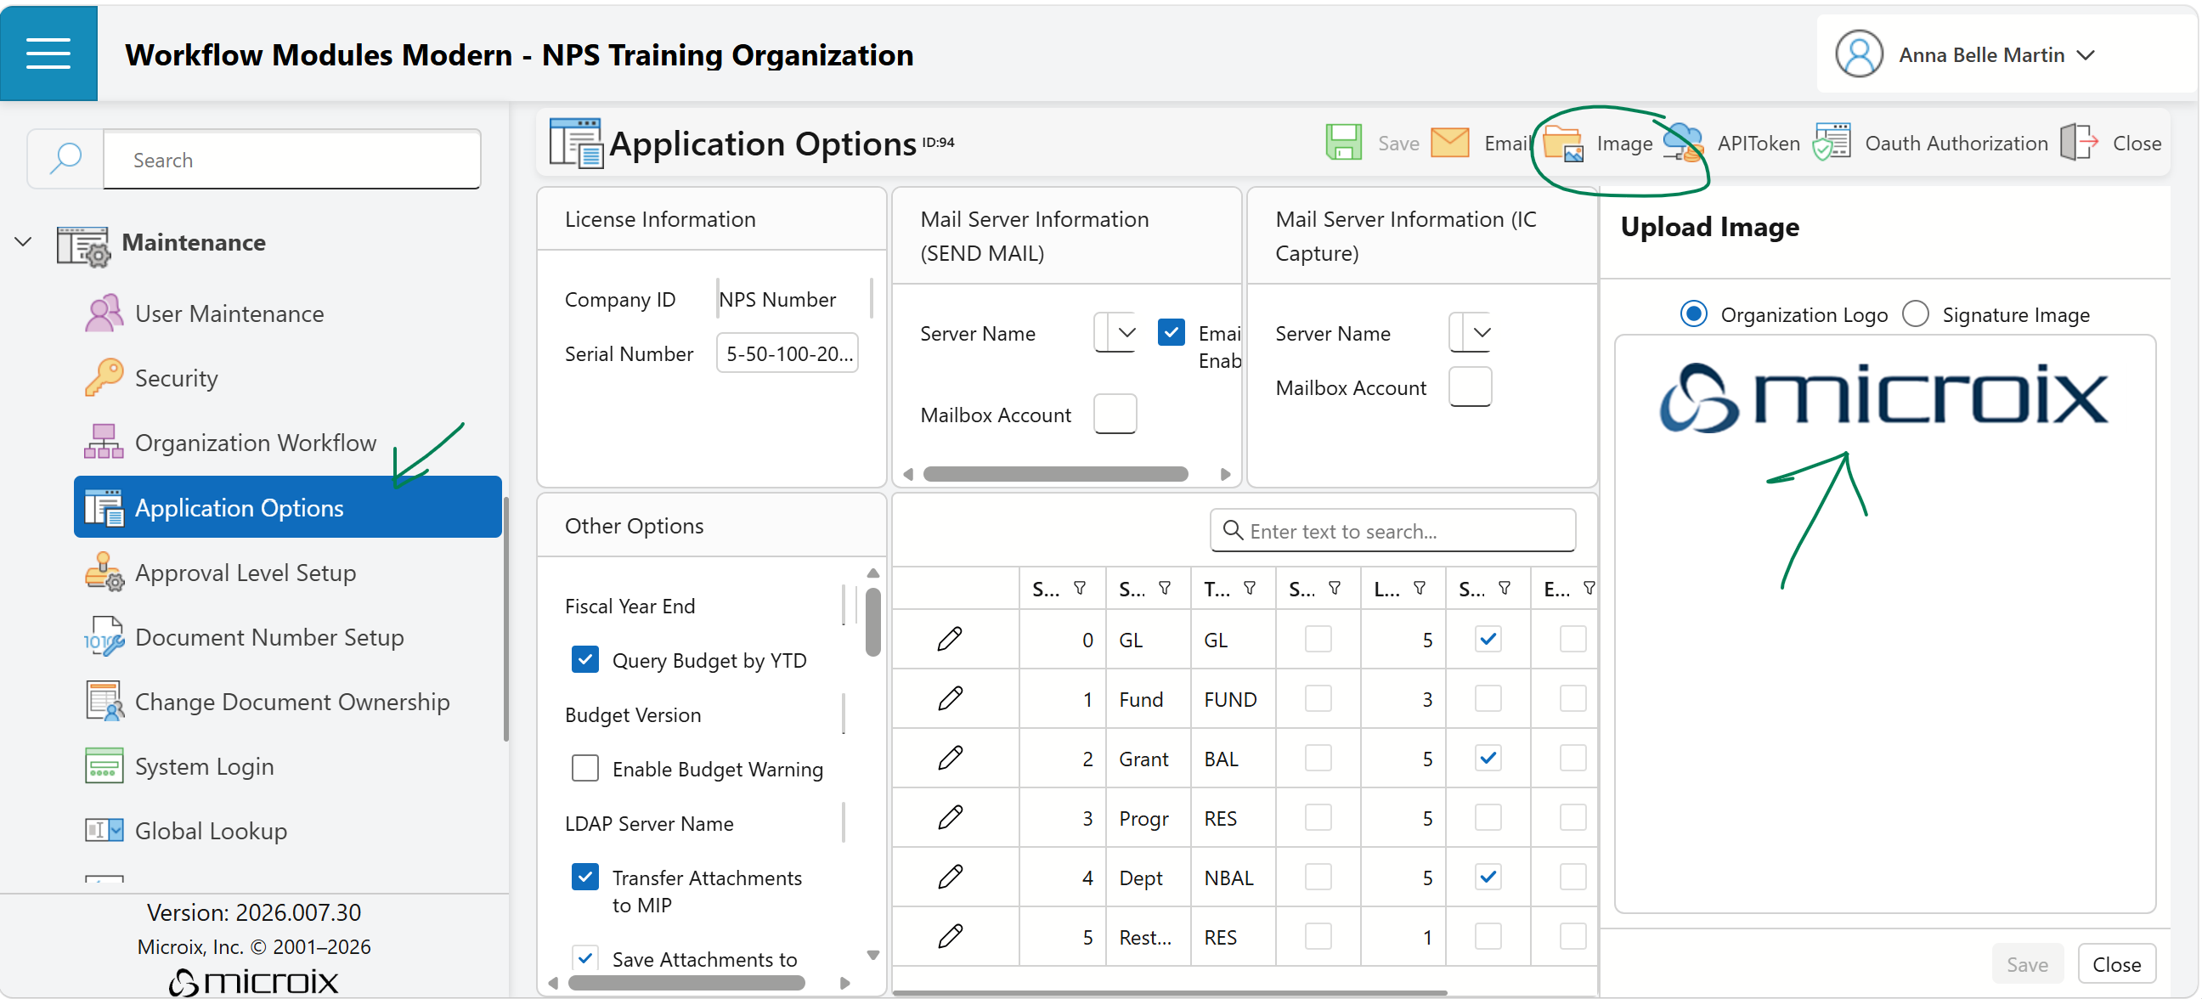Click the Other Options horizontal scrollbar
Screen dimensions: 2202x999
(686, 983)
